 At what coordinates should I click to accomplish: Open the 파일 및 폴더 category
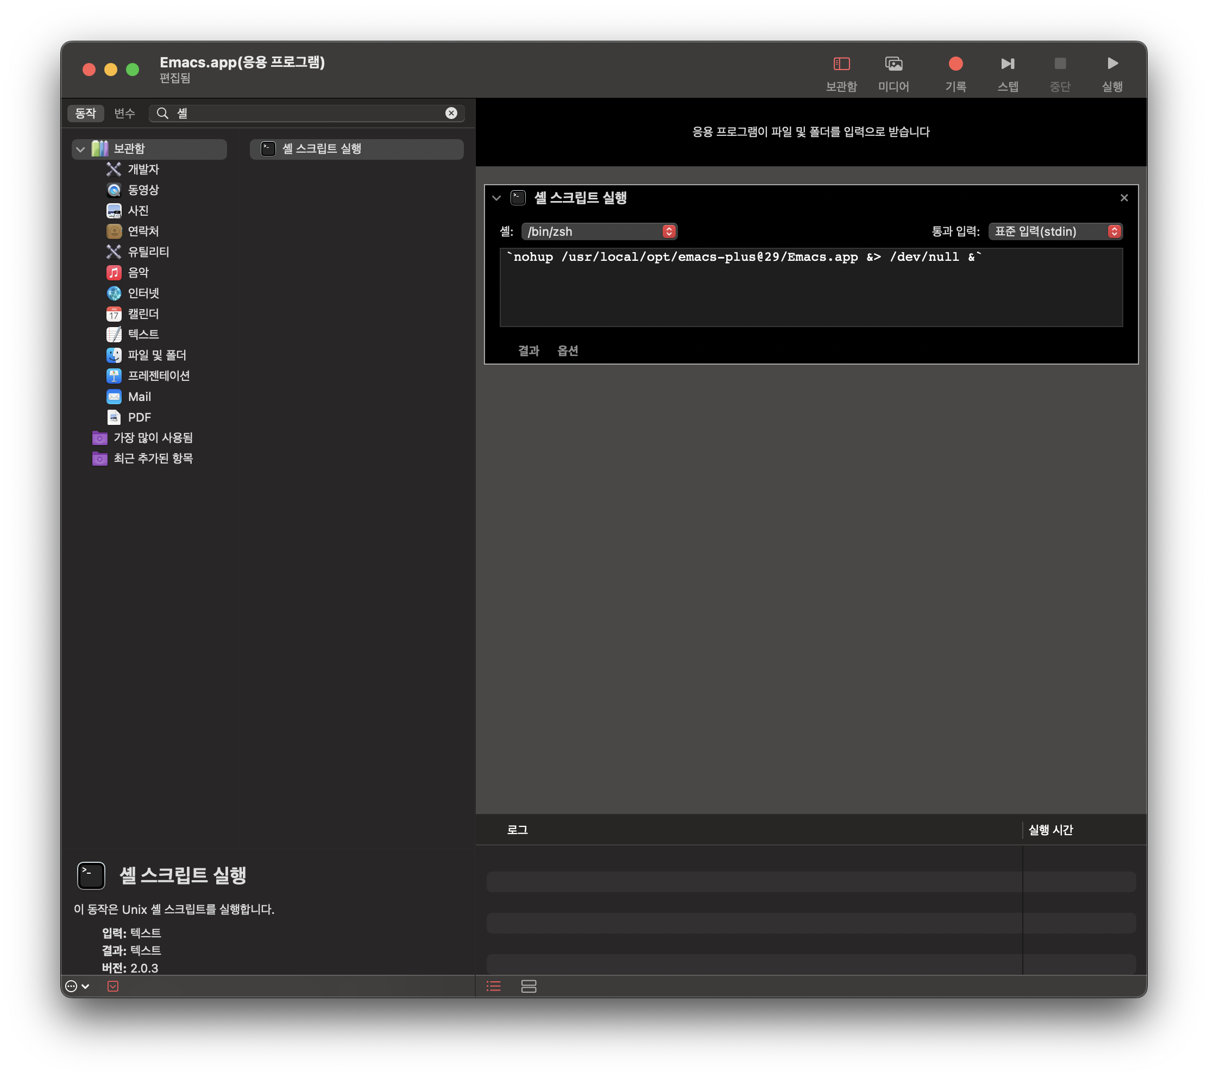(x=156, y=355)
